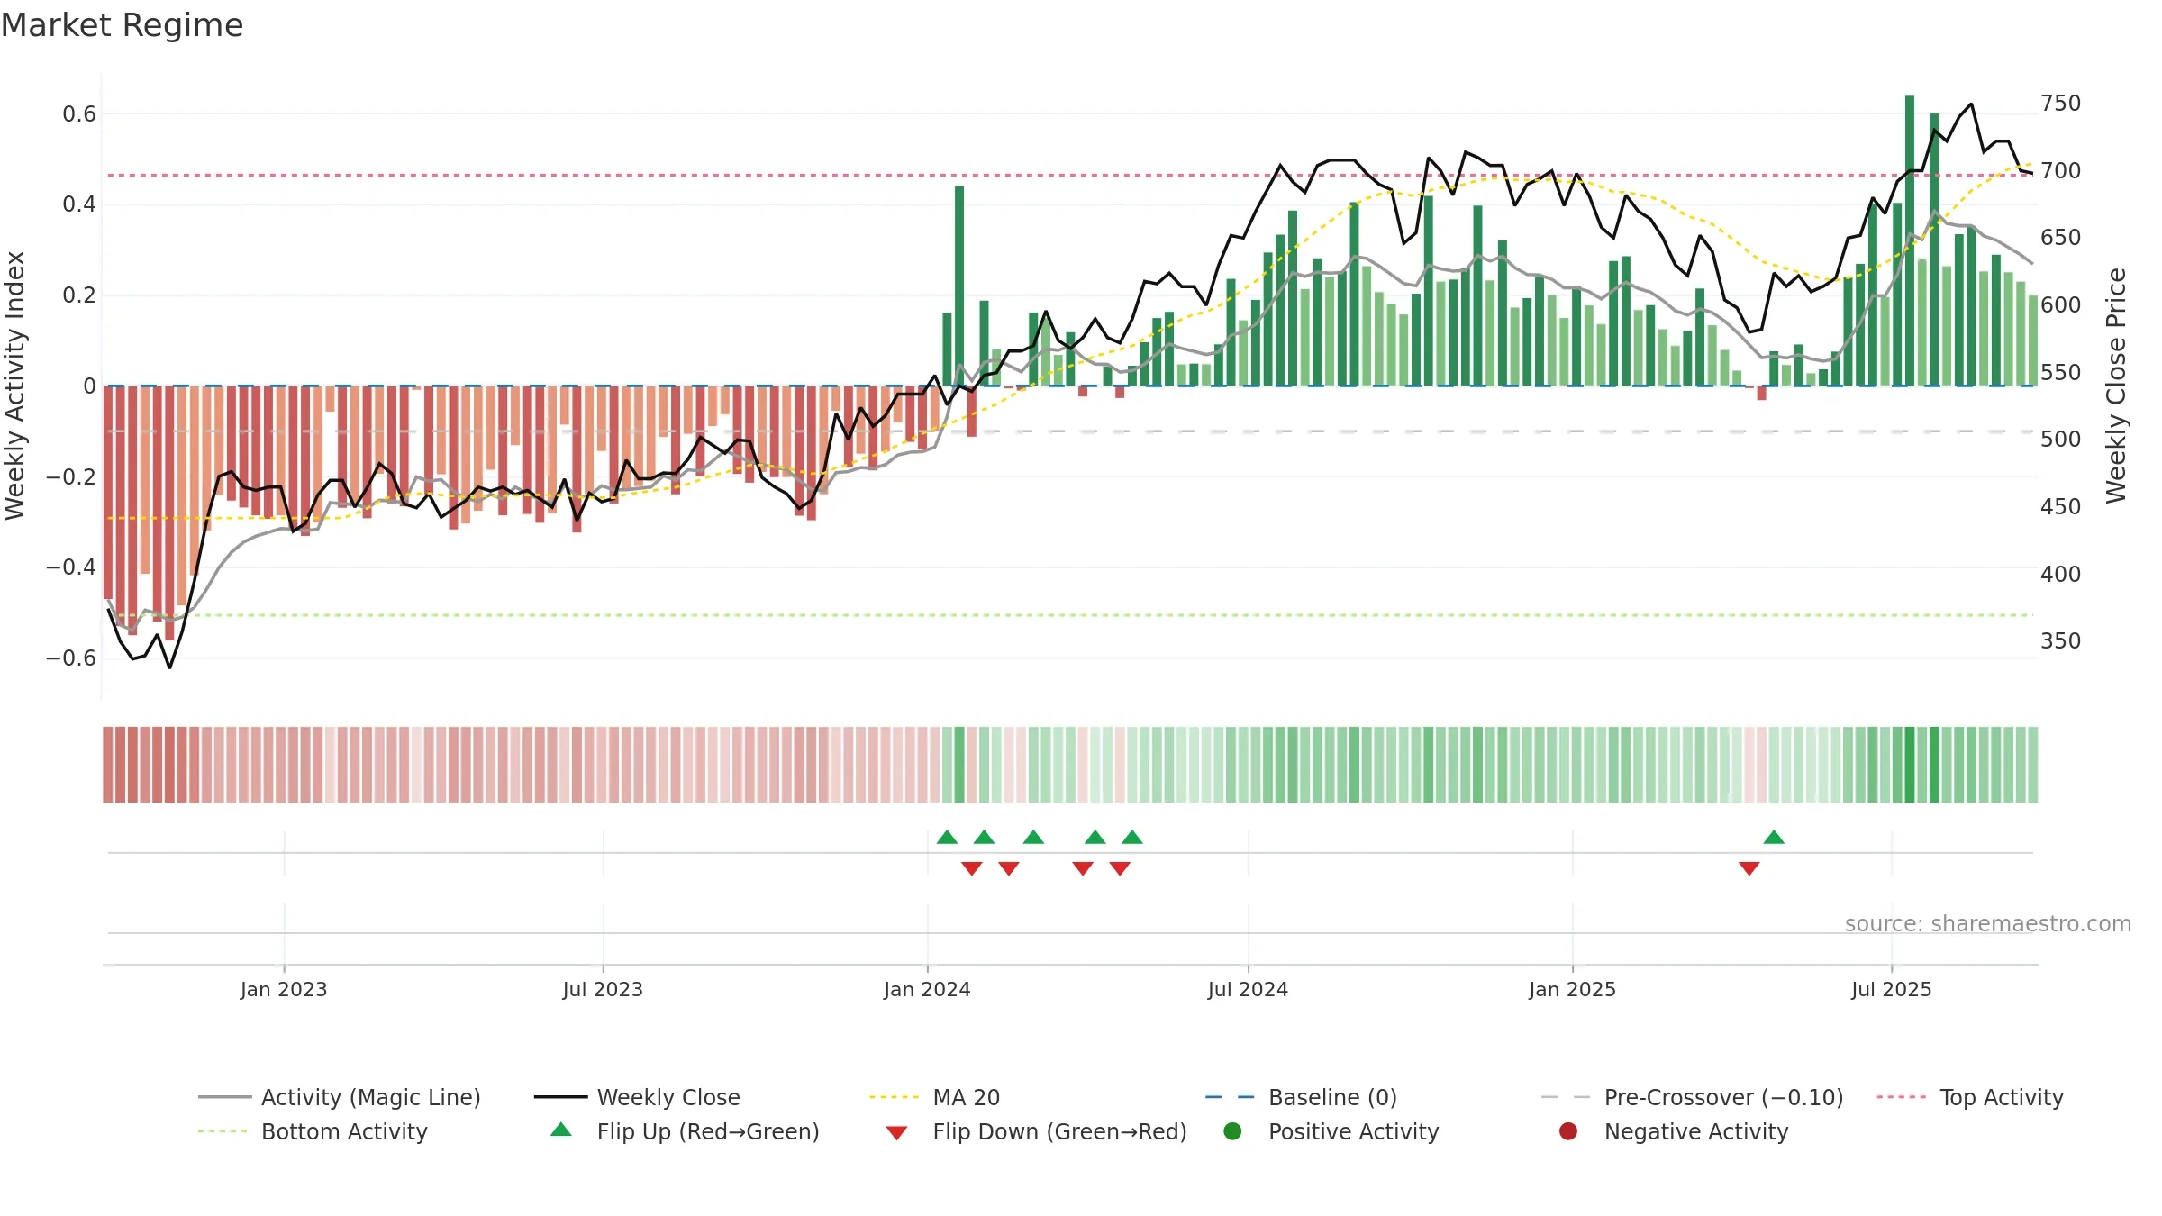Click the 750 price tick label
This screenshot has width=2162, height=1216.
[x=2061, y=104]
